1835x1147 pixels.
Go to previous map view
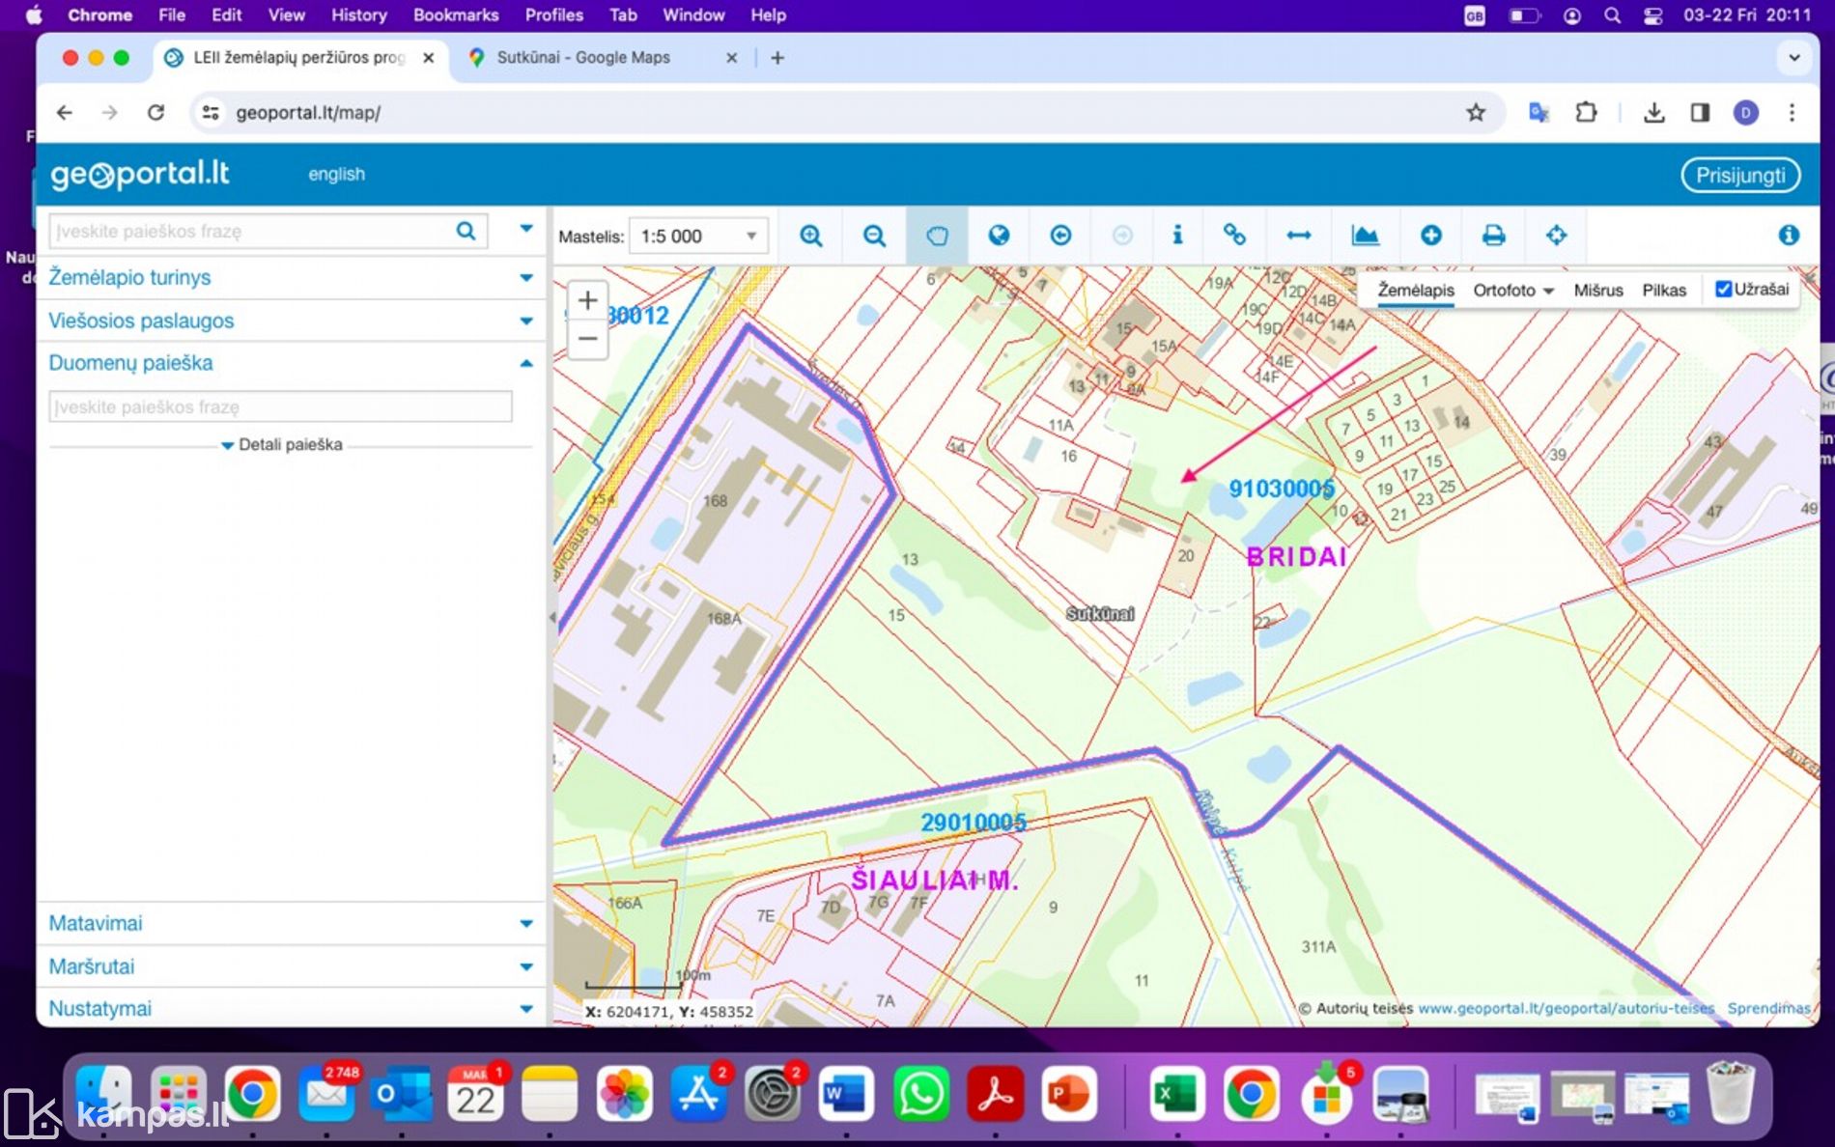(1060, 236)
